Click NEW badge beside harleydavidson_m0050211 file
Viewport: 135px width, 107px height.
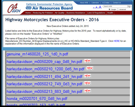click(87, 76)
